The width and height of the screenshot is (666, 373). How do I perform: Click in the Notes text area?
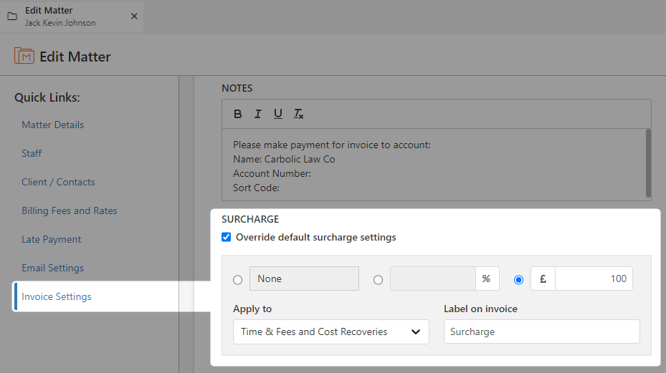(x=434, y=165)
